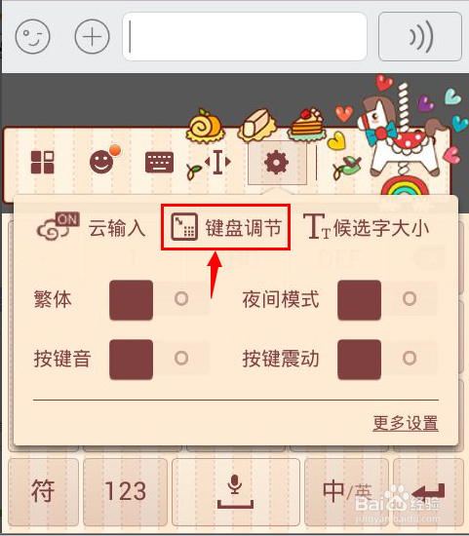Toggle the 繁体 traditional Chinese switch
This screenshot has height=536, width=469.
pos(159,300)
